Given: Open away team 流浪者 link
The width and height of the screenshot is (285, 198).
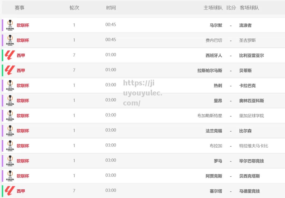Looking at the screenshot, I should click(245, 25).
